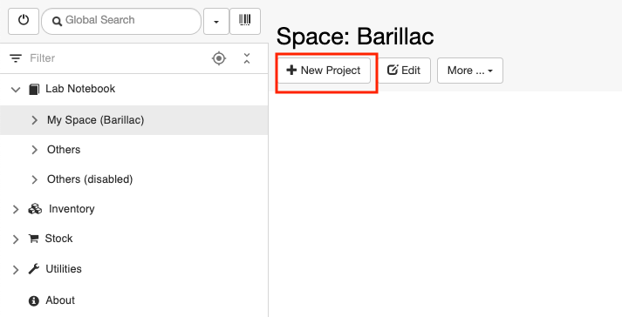622x317 pixels.
Task: Click the collapse-all arrows icon
Action: click(x=247, y=58)
